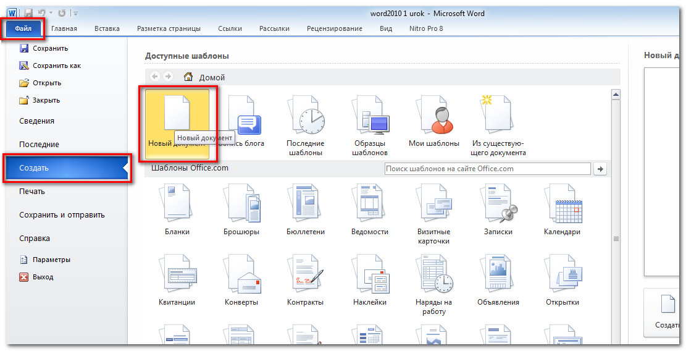Click the search arrow button next to search field
The height and width of the screenshot is (351, 686).
pyautogui.click(x=600, y=169)
